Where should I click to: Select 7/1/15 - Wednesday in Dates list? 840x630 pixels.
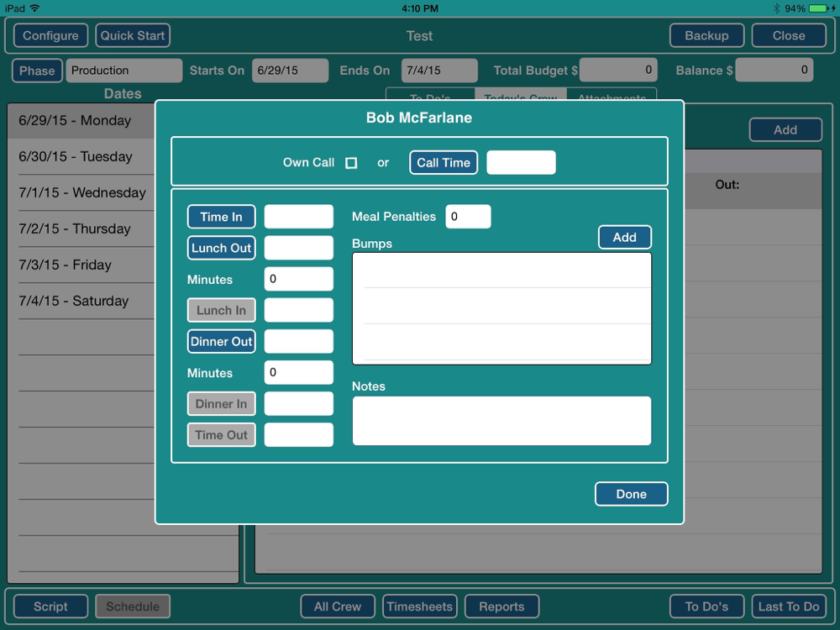[x=82, y=193]
